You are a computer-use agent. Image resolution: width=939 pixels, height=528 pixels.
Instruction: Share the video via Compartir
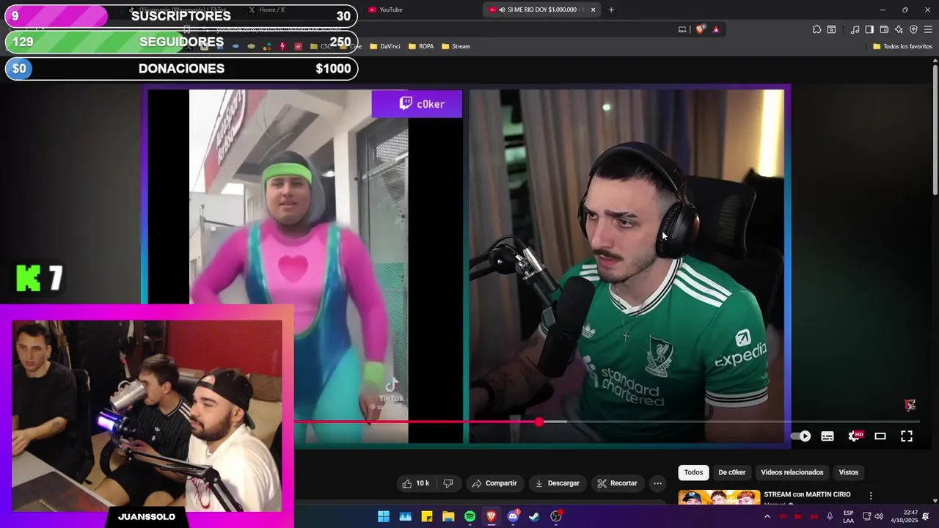494,483
